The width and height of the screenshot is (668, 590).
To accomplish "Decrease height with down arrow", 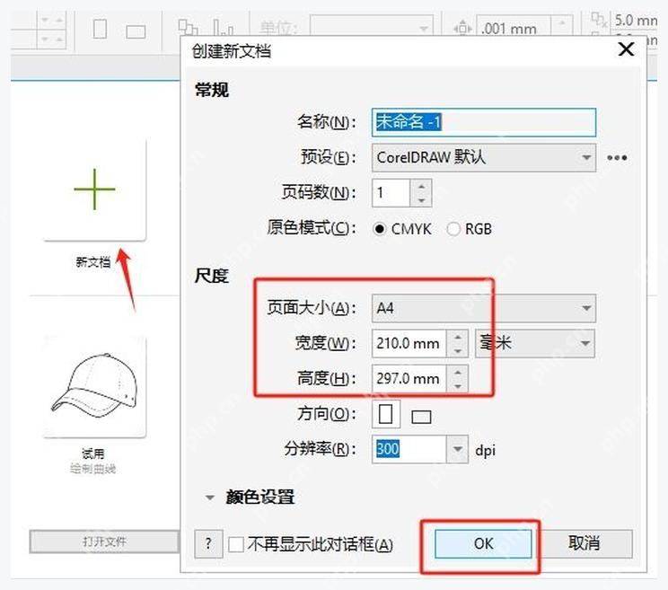I will click(x=458, y=385).
